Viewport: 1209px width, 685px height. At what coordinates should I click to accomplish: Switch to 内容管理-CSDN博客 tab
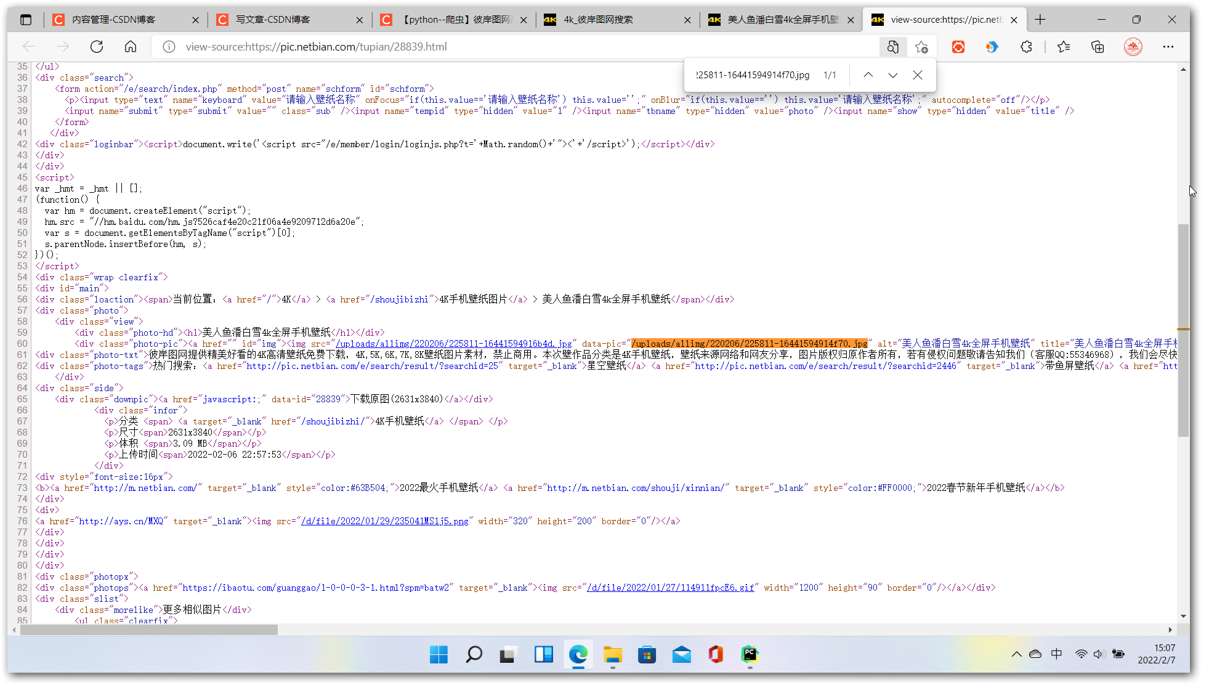click(124, 20)
